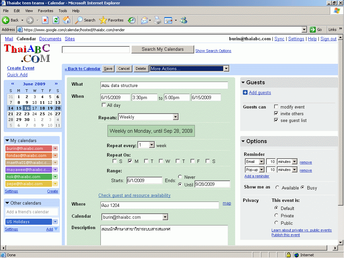The width and height of the screenshot is (344, 258).
Task: Open the More Actions dropdown
Action: (x=226, y=69)
